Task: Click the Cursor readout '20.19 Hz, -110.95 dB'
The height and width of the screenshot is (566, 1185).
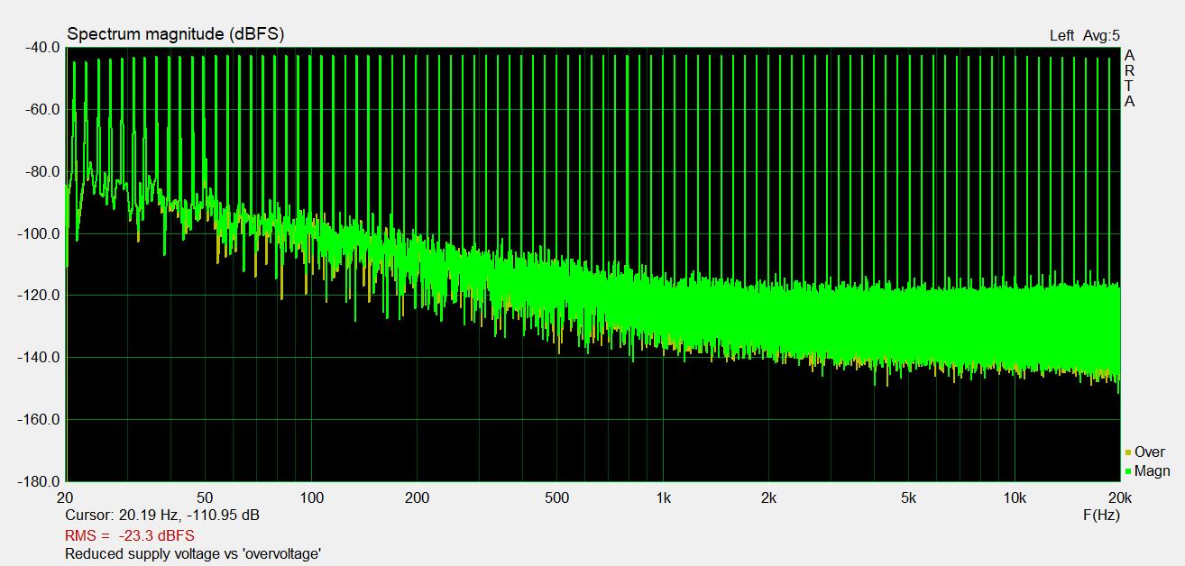Action: [189, 516]
